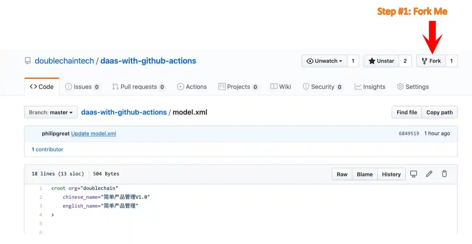The width and height of the screenshot is (472, 244).
Task: Click the trash delete file icon
Action: pos(444,174)
